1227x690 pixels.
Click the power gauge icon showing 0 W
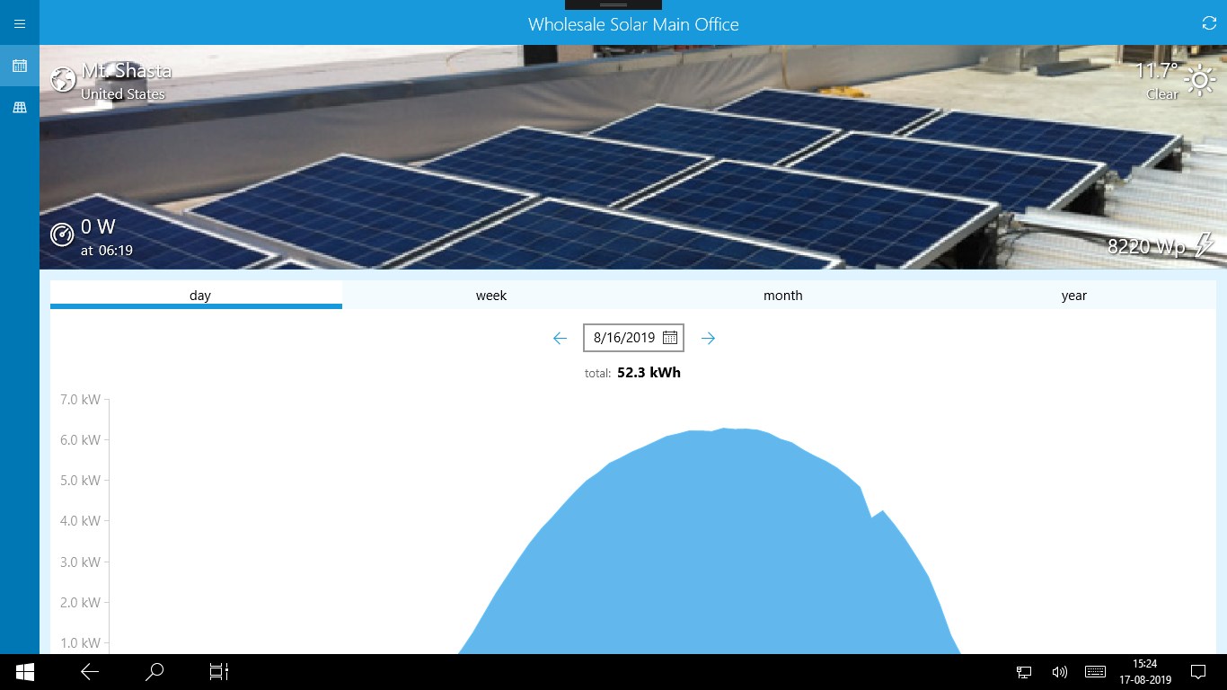(61, 234)
